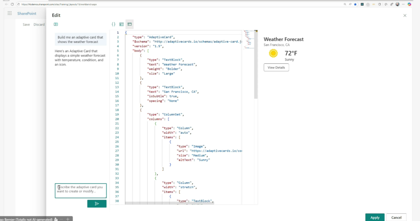Open the SharePoint app launcher waffle

[9, 14]
